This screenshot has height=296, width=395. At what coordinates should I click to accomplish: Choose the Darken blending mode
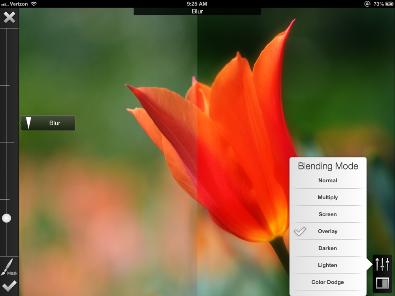(328, 248)
